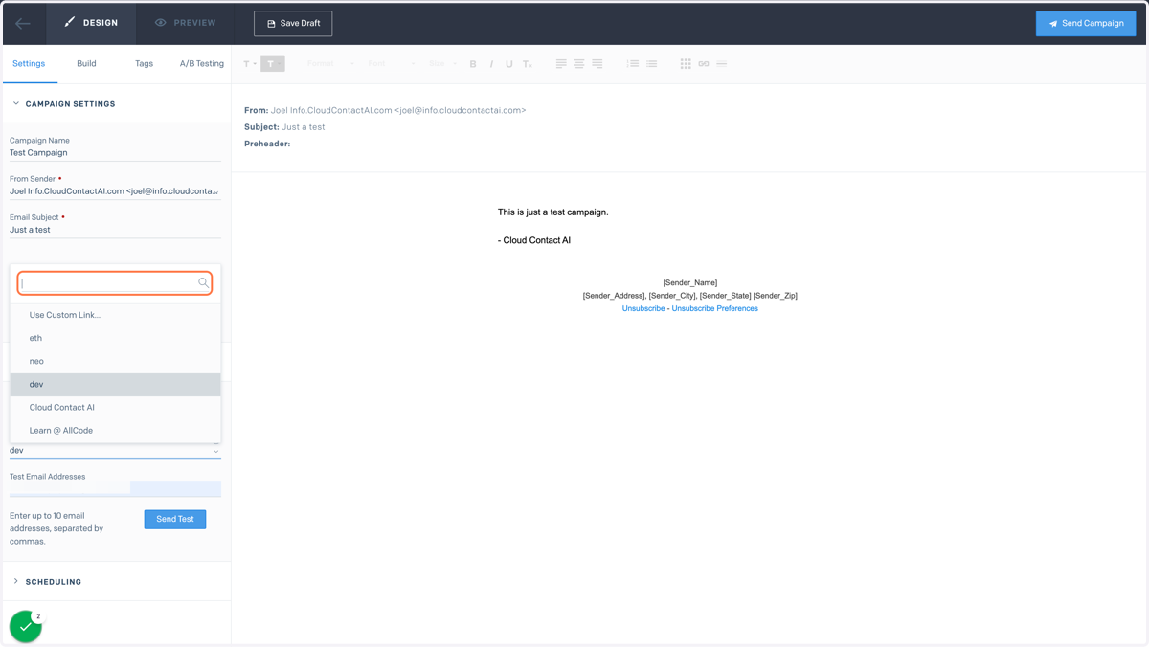This screenshot has height=647, width=1149.
Task: Click the sender address placeholder line
Action: pyautogui.click(x=689, y=296)
